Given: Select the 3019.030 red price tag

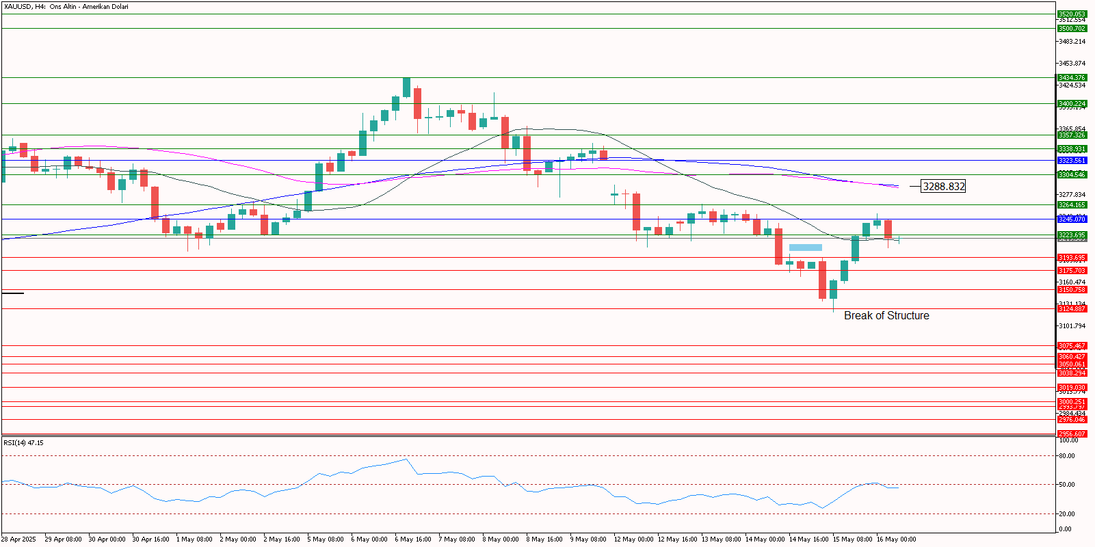Looking at the screenshot, I should (1072, 387).
